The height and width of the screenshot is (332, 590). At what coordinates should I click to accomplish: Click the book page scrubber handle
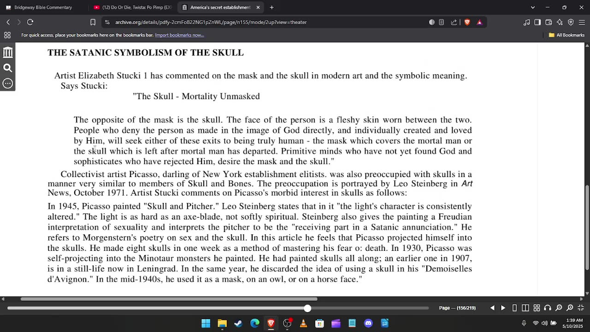(x=307, y=308)
